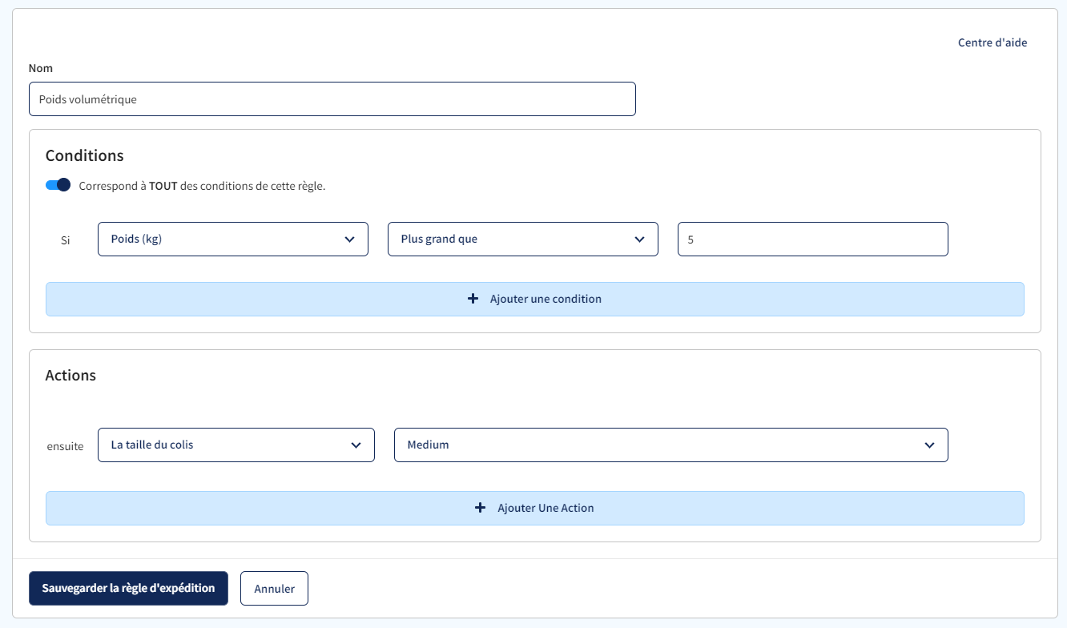The height and width of the screenshot is (628, 1067).
Task: Click the Correspond à TOUT description text
Action: point(203,186)
